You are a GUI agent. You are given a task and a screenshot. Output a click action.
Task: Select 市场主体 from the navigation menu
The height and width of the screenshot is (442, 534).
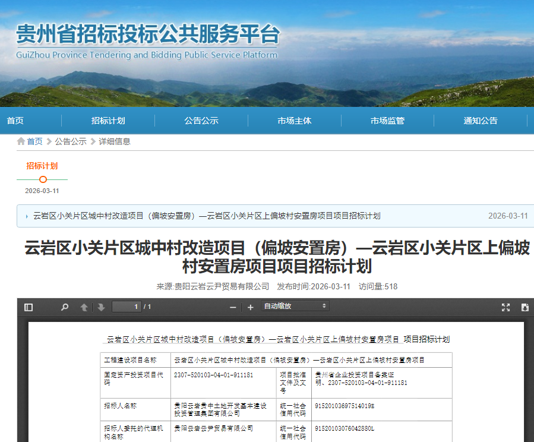(x=295, y=120)
